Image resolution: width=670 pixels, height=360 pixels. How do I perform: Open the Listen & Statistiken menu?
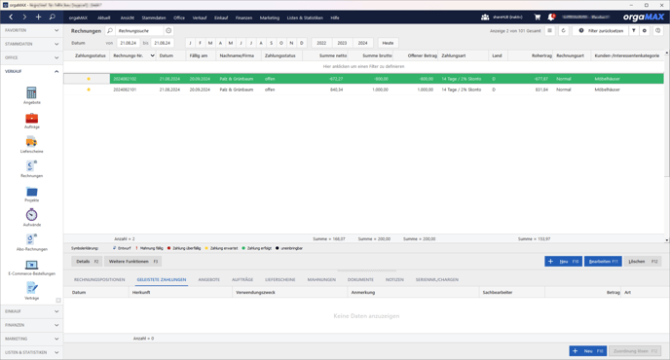pyautogui.click(x=305, y=18)
